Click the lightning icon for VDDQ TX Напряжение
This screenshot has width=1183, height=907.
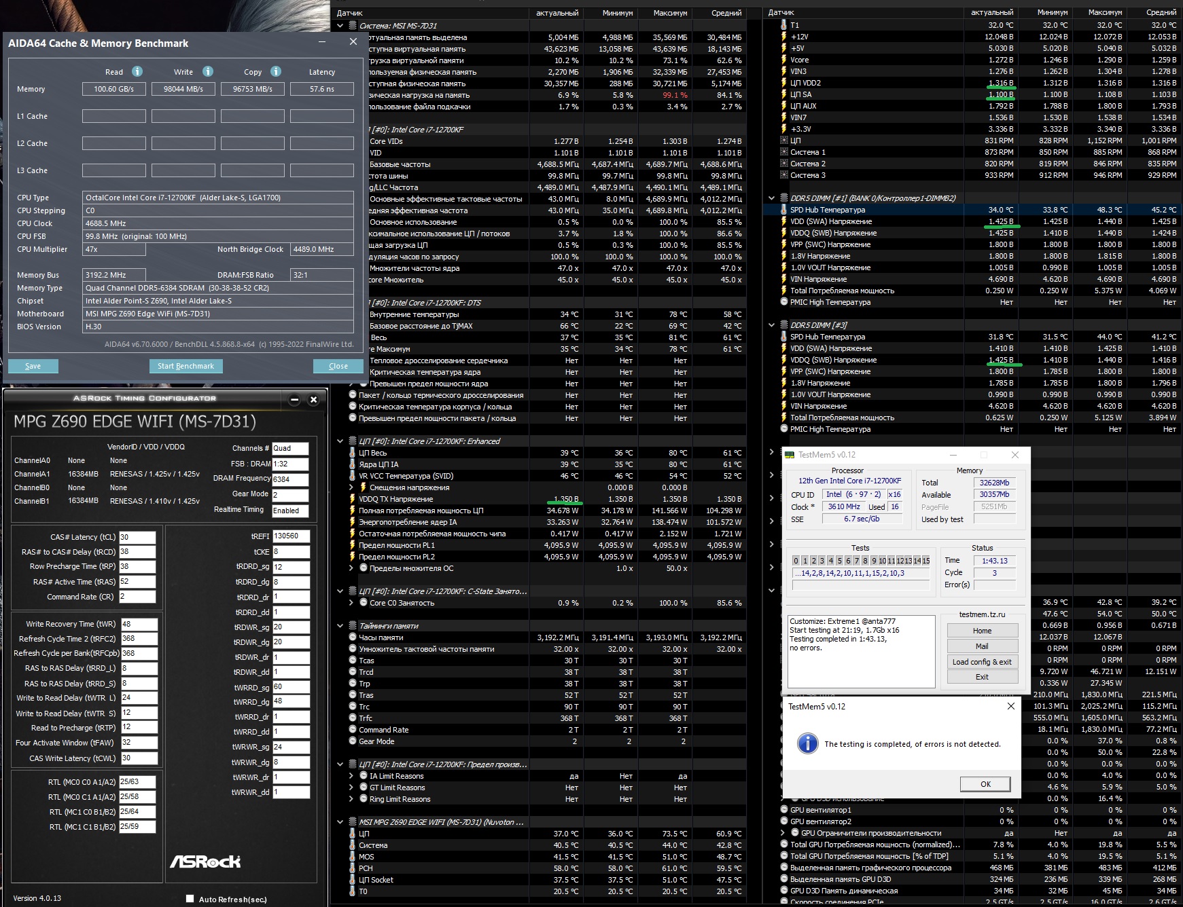[352, 499]
